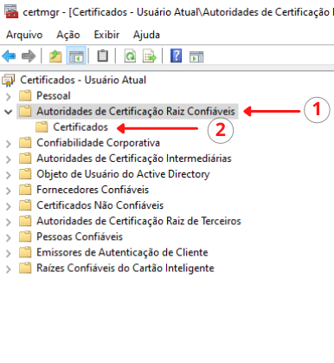Select the Certificados child item
Screen dimensions: 334x363
coord(80,127)
